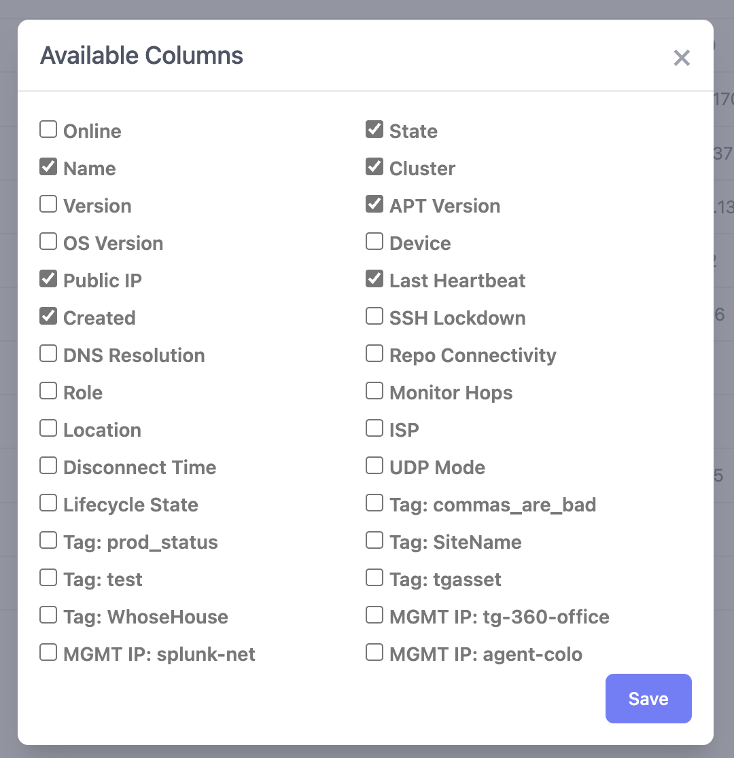Click the Save button
The height and width of the screenshot is (758, 734).
(648, 698)
